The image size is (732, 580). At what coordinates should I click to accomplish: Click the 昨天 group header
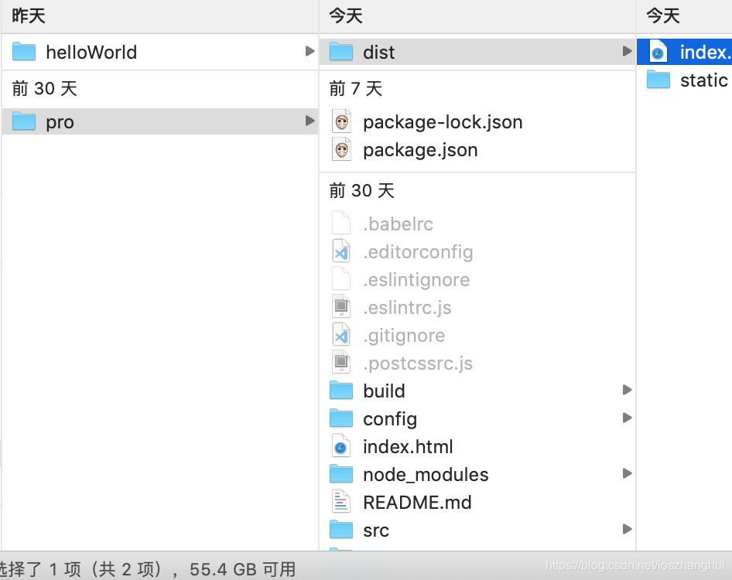tap(29, 16)
